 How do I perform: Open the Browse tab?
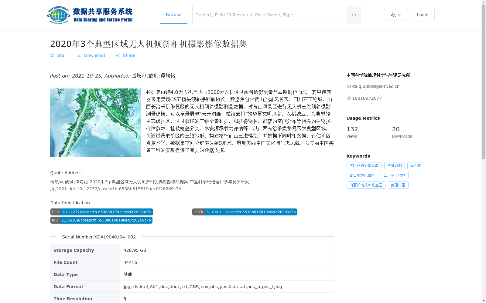[173, 15]
